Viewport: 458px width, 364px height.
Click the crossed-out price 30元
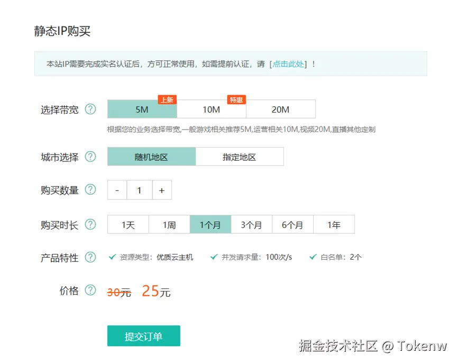click(119, 293)
